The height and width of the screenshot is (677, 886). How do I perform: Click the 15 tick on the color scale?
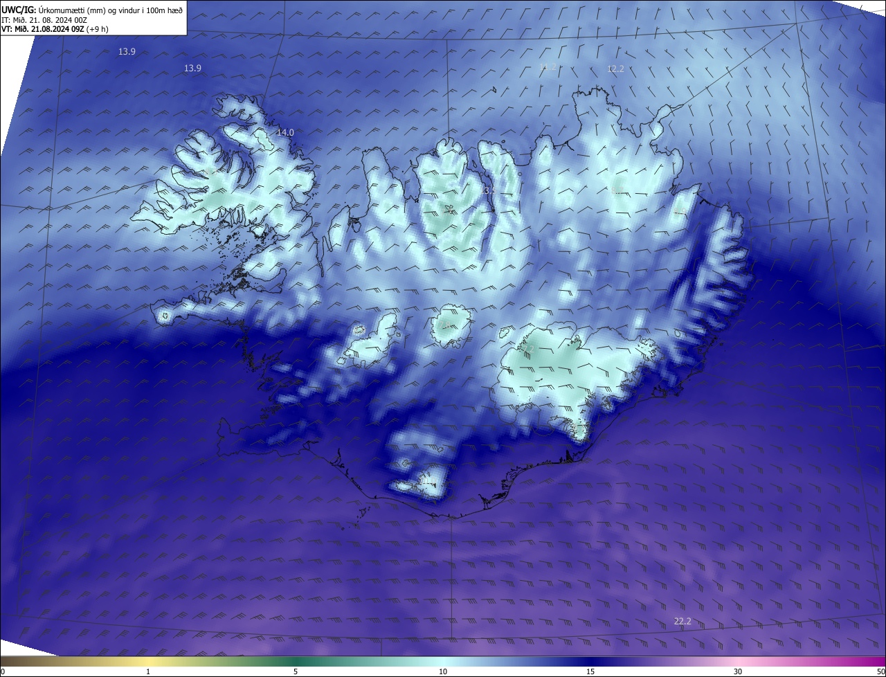click(590, 671)
